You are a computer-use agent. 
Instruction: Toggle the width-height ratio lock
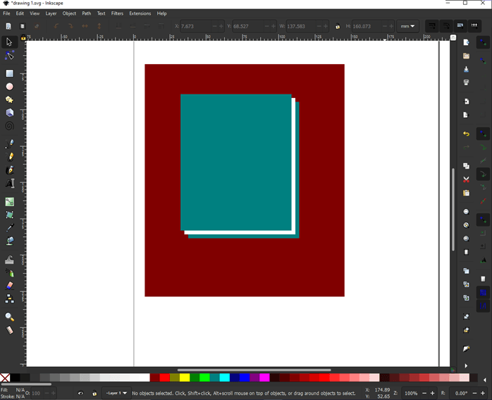click(338, 27)
